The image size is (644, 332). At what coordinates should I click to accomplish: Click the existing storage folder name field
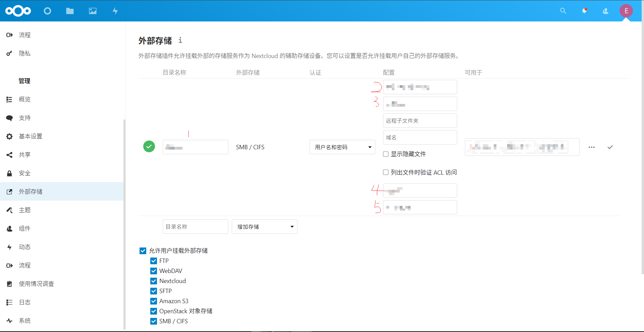196,147
